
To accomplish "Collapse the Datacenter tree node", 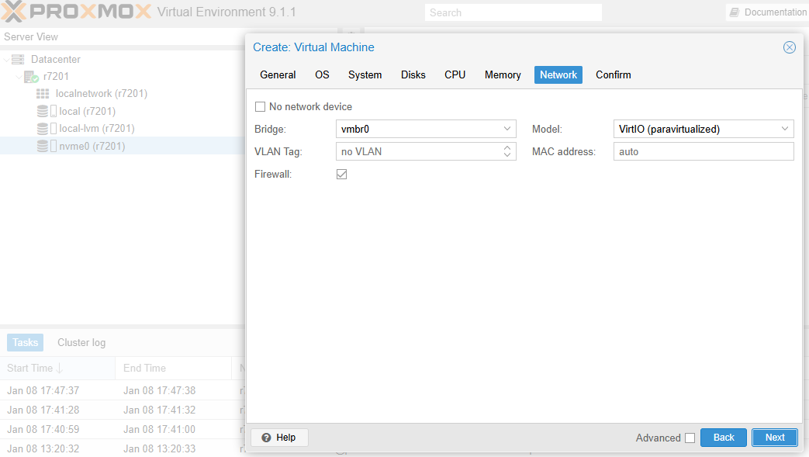I will click(6, 60).
